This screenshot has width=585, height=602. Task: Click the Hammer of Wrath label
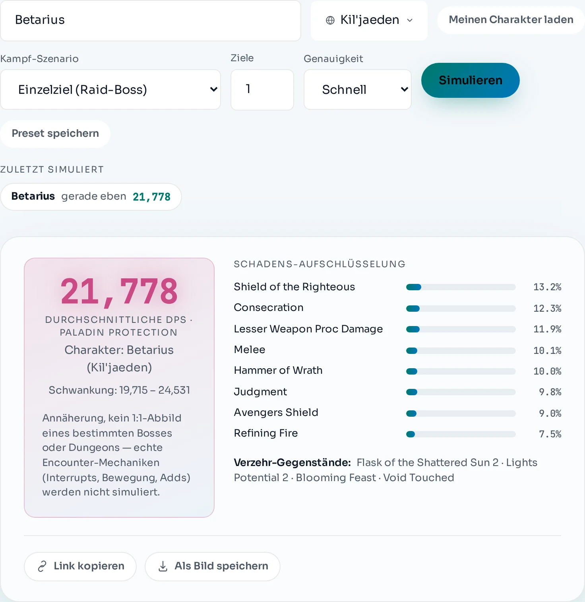(278, 370)
